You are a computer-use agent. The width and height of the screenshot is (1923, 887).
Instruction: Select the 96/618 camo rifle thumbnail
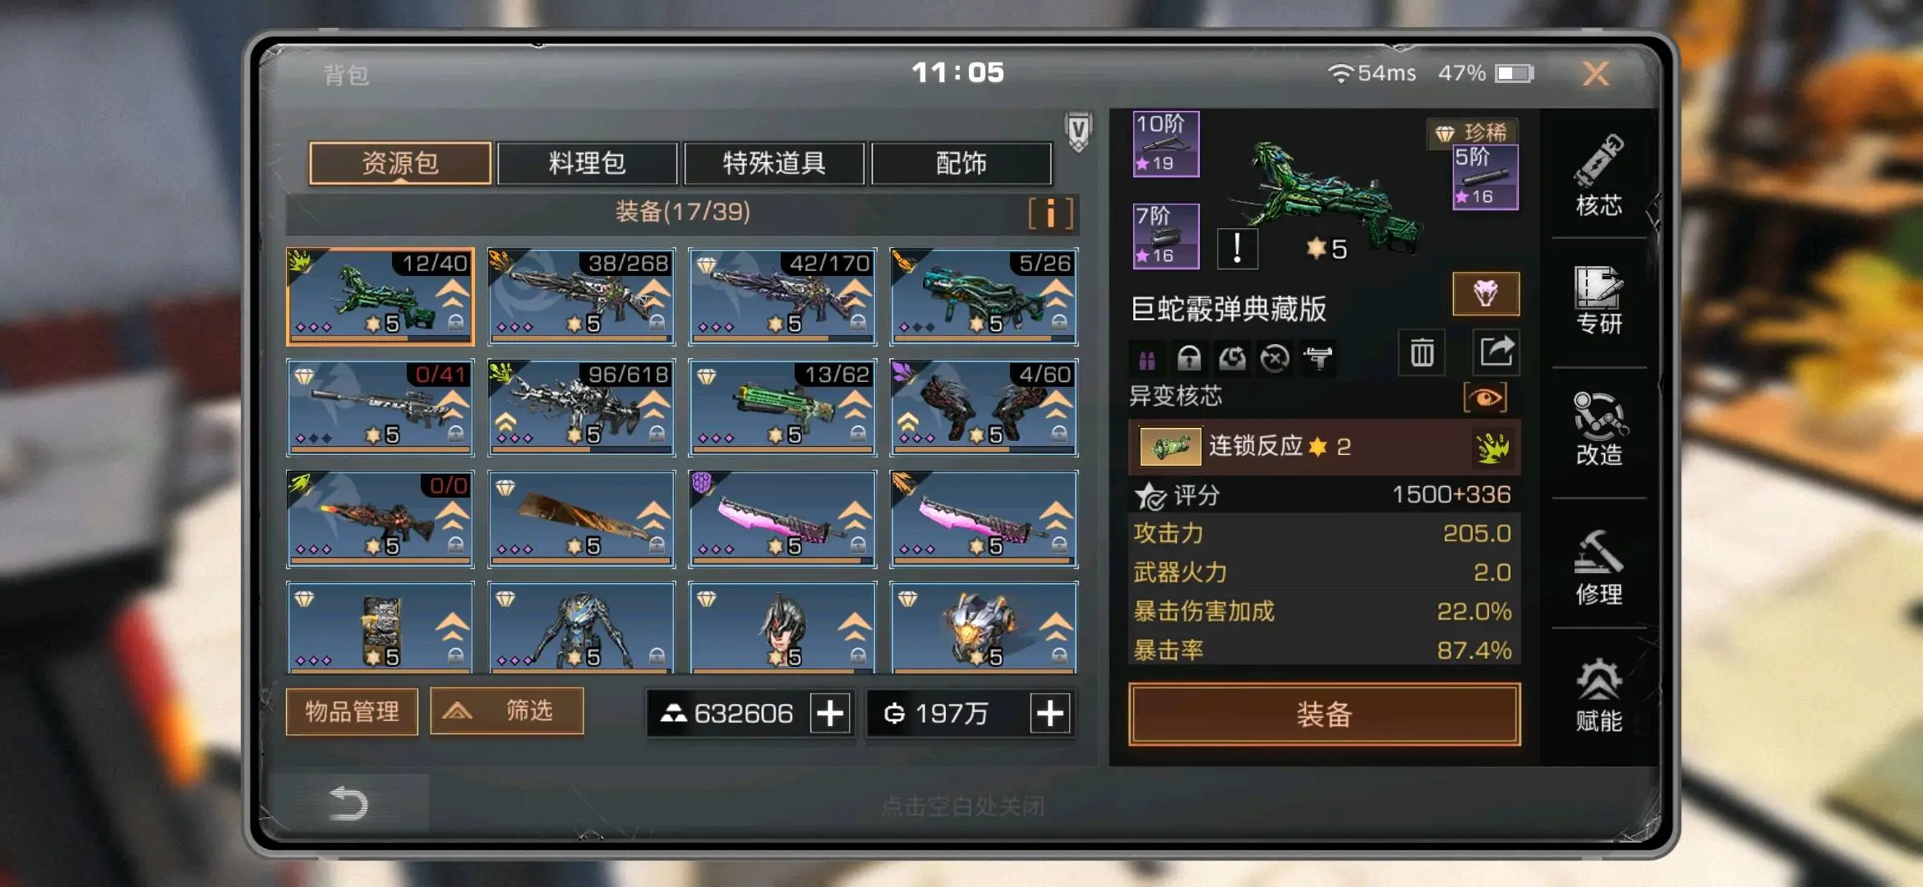point(581,407)
